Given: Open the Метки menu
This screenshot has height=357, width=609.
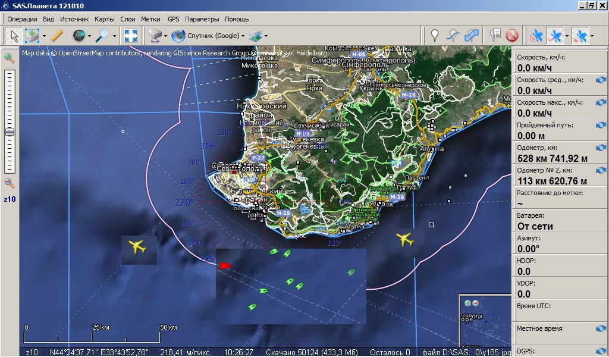Looking at the screenshot, I should click(x=150, y=19).
